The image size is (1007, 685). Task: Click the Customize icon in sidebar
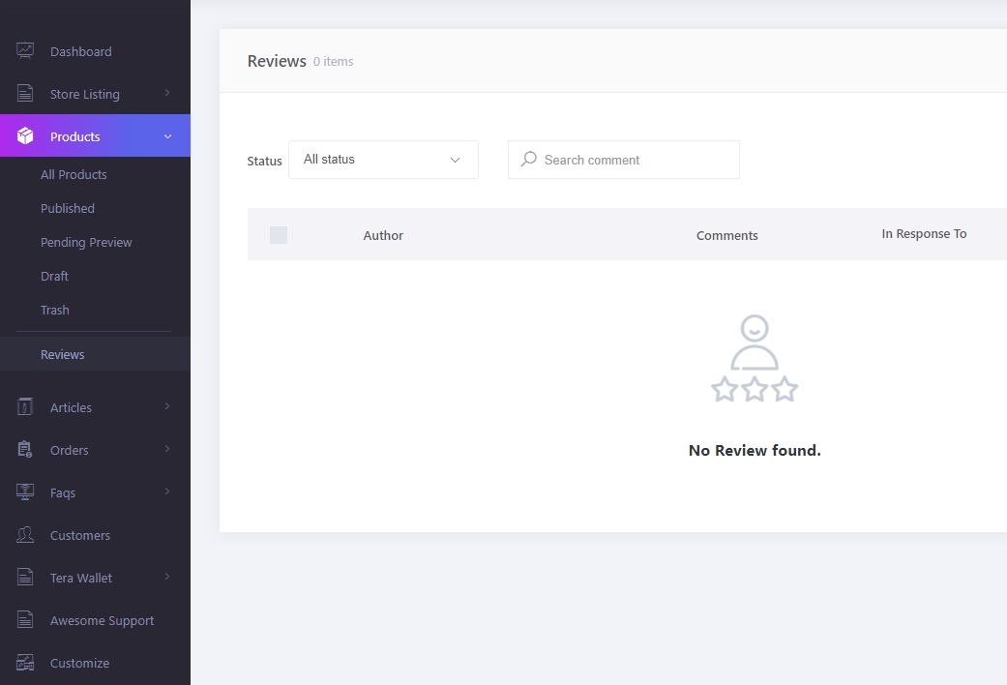click(x=25, y=663)
